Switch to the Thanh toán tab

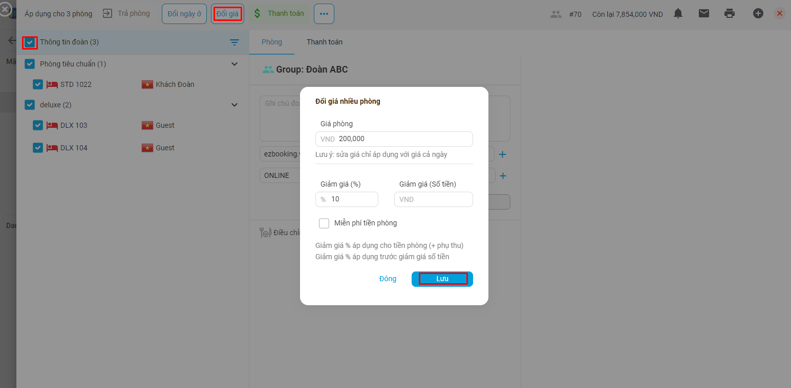325,42
